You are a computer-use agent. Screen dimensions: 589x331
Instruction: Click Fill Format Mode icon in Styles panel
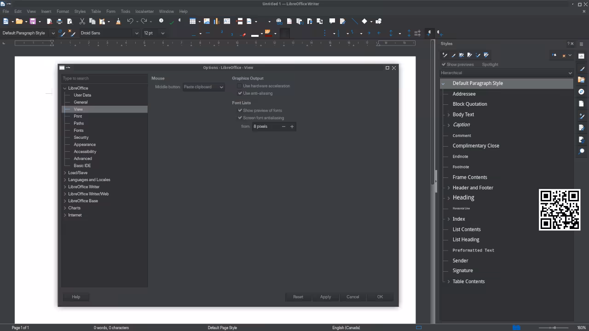554,55
